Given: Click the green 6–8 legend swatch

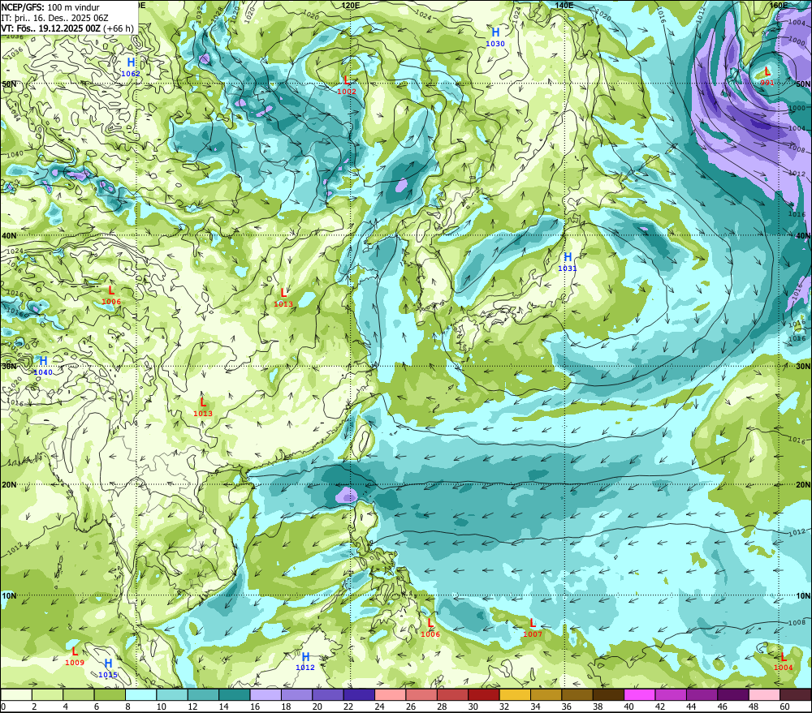Looking at the screenshot, I should [110, 694].
